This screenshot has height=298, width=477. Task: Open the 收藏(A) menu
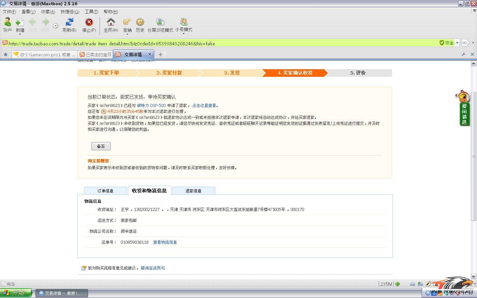pos(48,12)
